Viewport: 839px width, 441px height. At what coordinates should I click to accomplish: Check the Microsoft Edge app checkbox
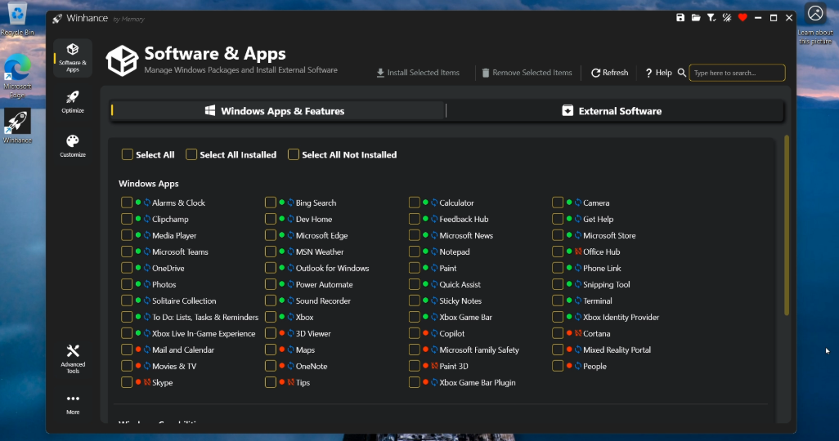pyautogui.click(x=271, y=235)
